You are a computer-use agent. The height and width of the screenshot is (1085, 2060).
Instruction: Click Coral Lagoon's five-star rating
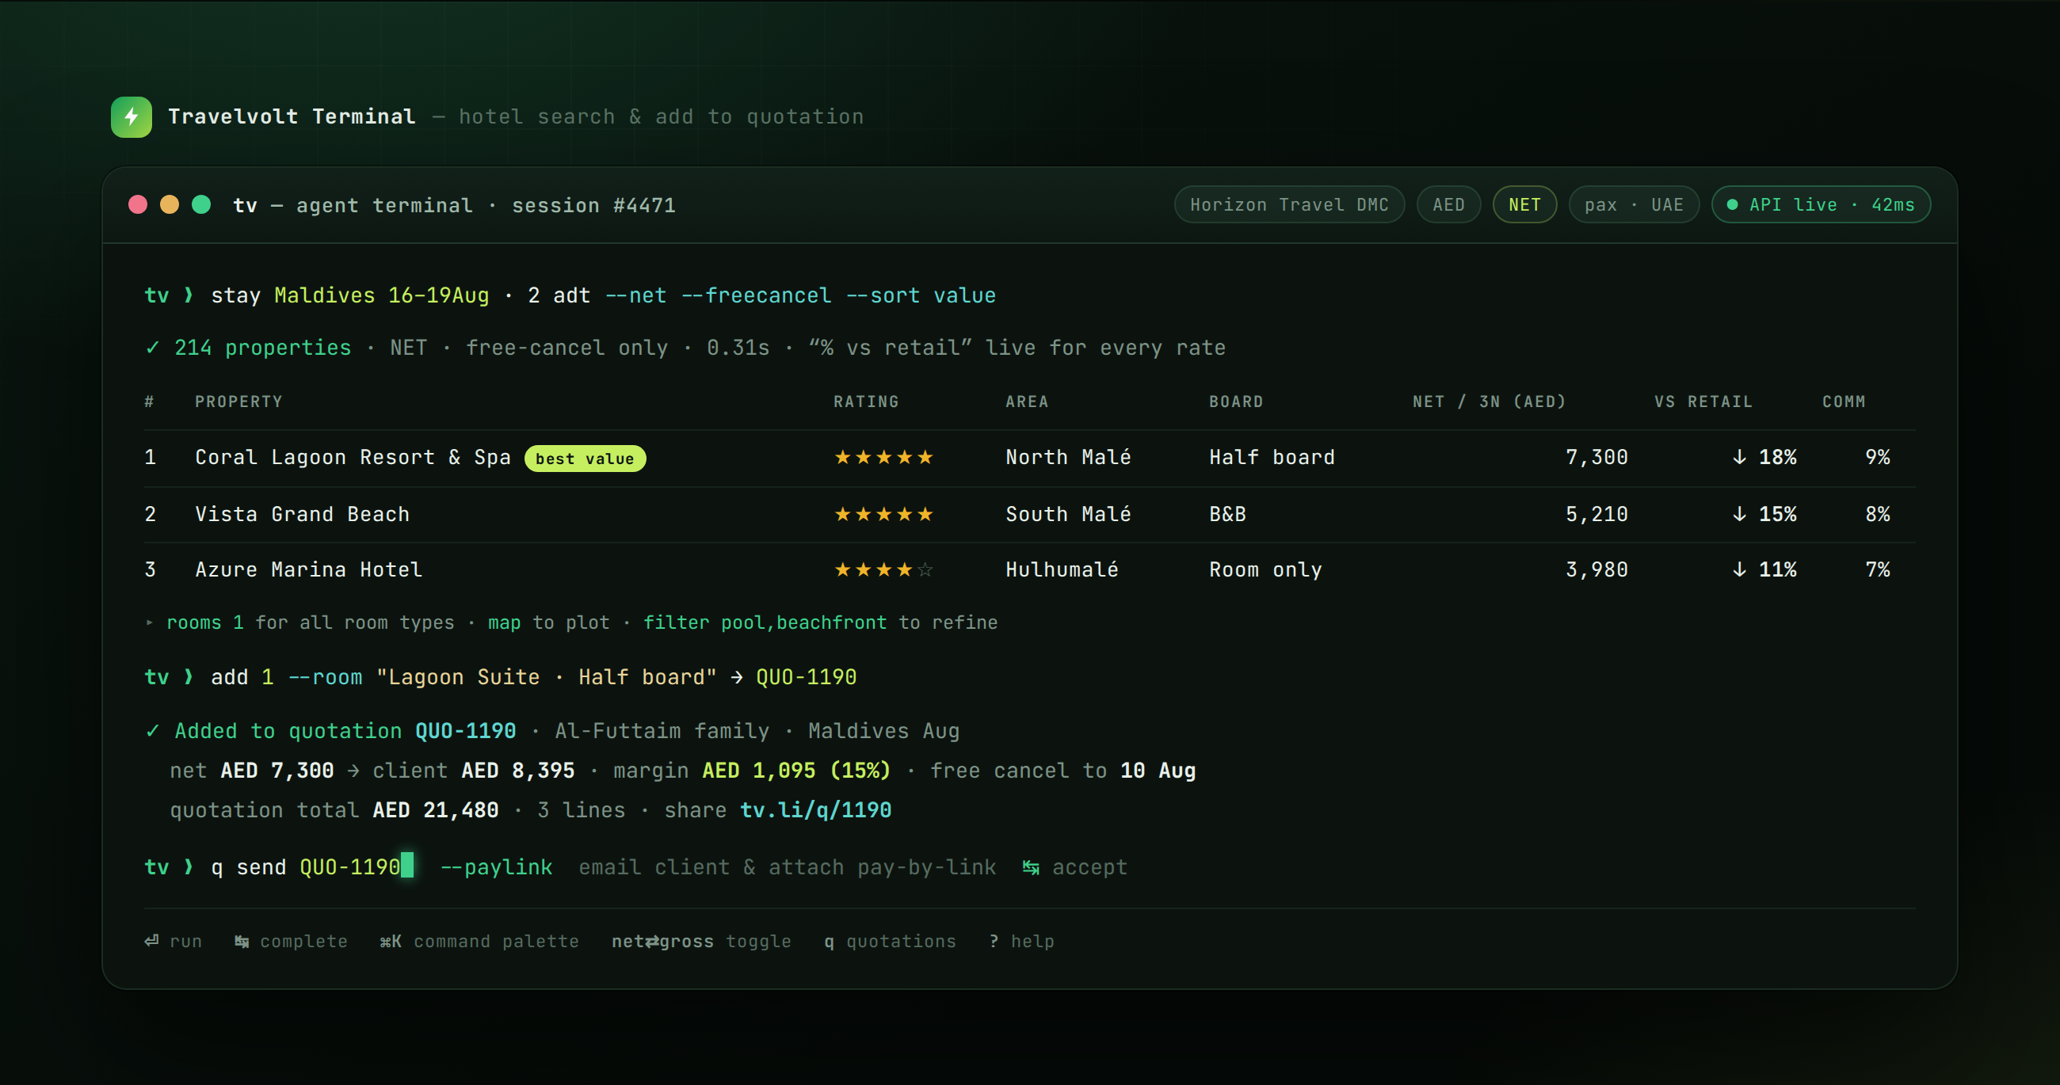point(883,457)
